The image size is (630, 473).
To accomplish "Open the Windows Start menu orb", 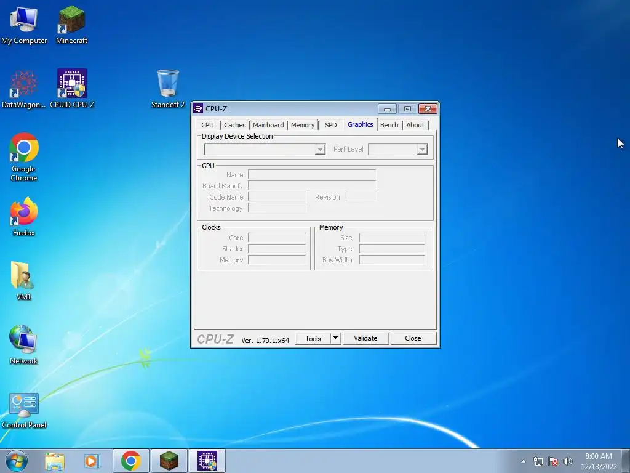I will [x=17, y=461].
